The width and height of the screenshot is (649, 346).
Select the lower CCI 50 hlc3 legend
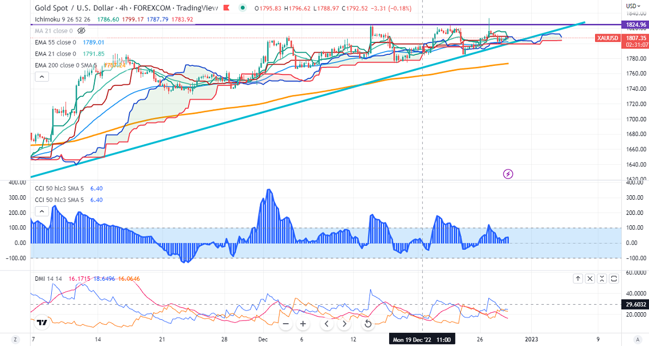[x=59, y=200]
